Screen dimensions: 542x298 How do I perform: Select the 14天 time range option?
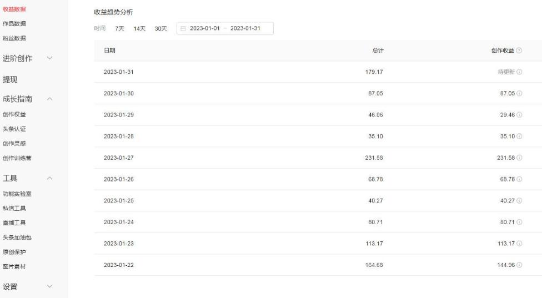(139, 29)
